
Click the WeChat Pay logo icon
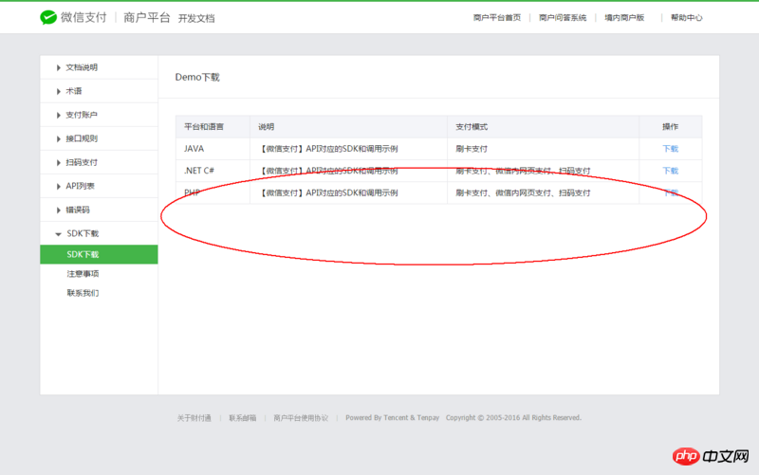(48, 17)
